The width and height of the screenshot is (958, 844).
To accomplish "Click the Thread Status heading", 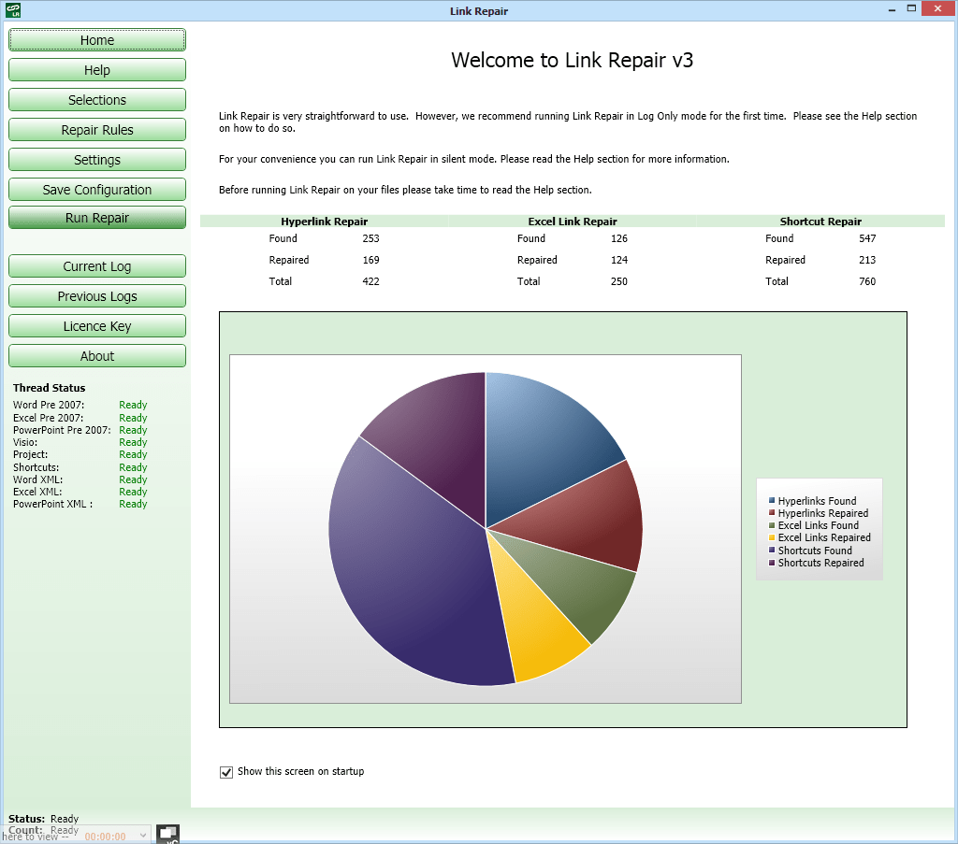I will point(49,388).
